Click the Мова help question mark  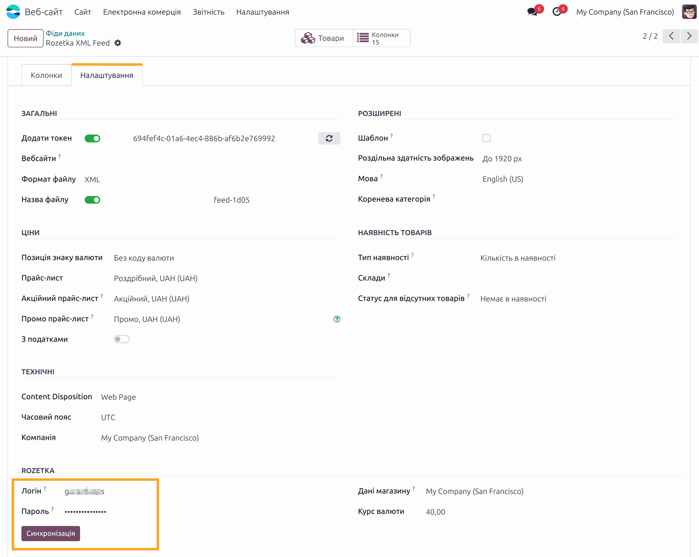pyautogui.click(x=381, y=176)
